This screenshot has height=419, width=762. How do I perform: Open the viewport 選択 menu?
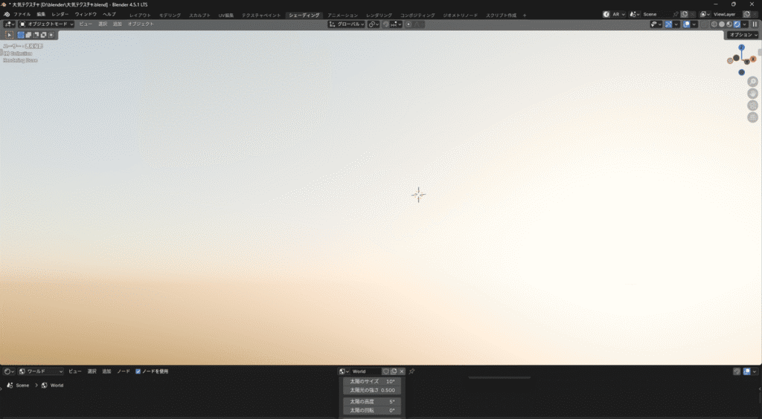pyautogui.click(x=103, y=25)
